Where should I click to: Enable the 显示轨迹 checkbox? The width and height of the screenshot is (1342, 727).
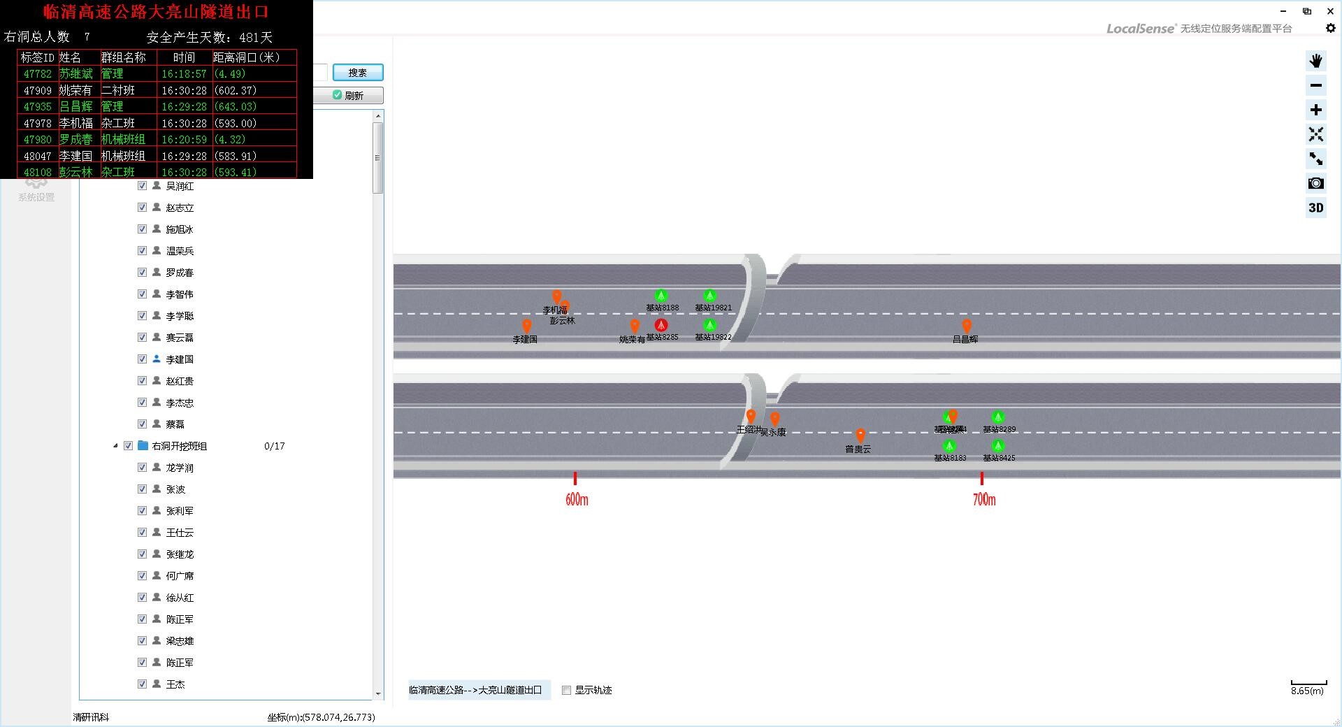click(x=566, y=691)
